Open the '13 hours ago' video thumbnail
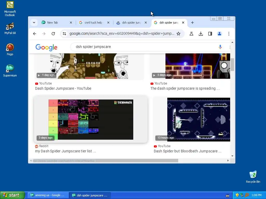The width and height of the screenshot is (266, 199). point(199,119)
